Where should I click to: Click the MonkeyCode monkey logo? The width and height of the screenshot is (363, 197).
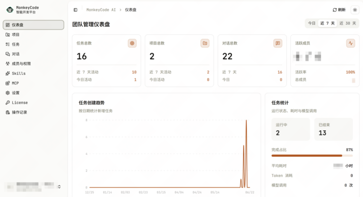[x=10, y=10]
